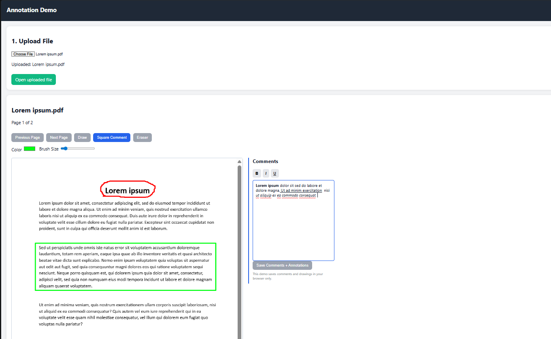Click the 'Uploaded: Lorem ipsum.pdf' text
551x339 pixels.
(x=38, y=64)
